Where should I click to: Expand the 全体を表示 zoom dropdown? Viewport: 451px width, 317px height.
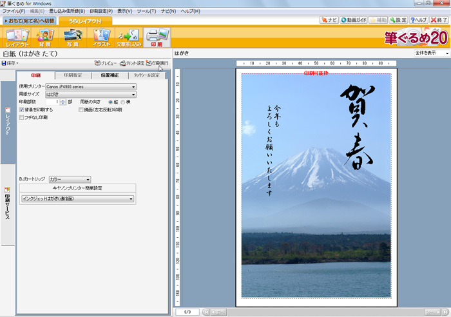tap(431, 53)
